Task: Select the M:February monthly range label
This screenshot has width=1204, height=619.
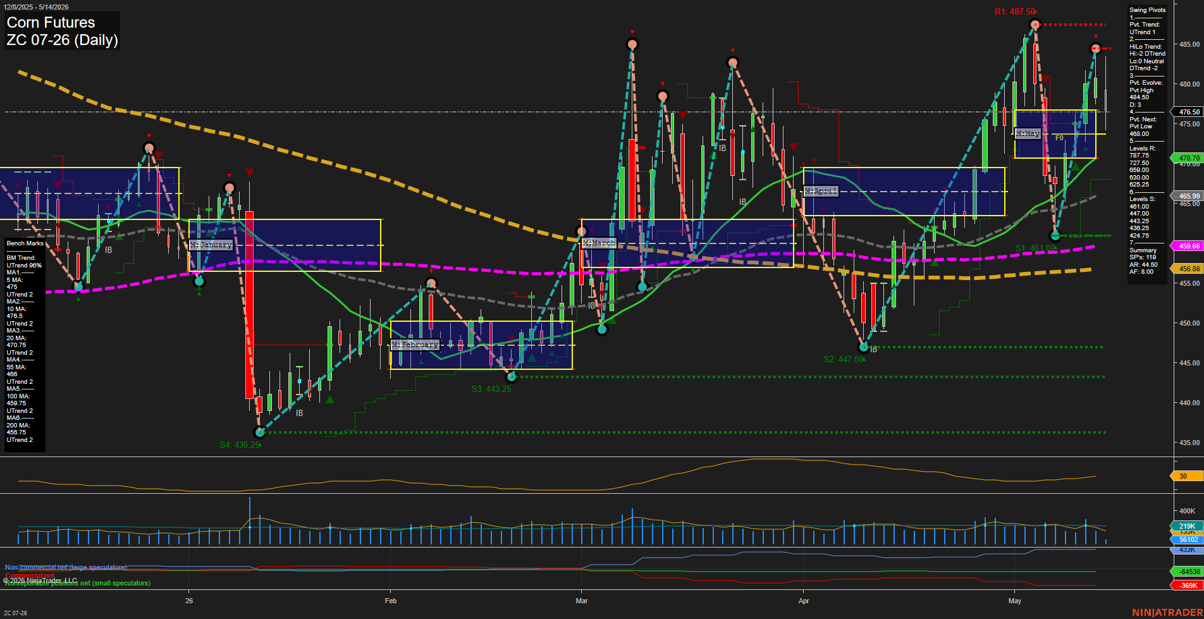Action: point(415,345)
